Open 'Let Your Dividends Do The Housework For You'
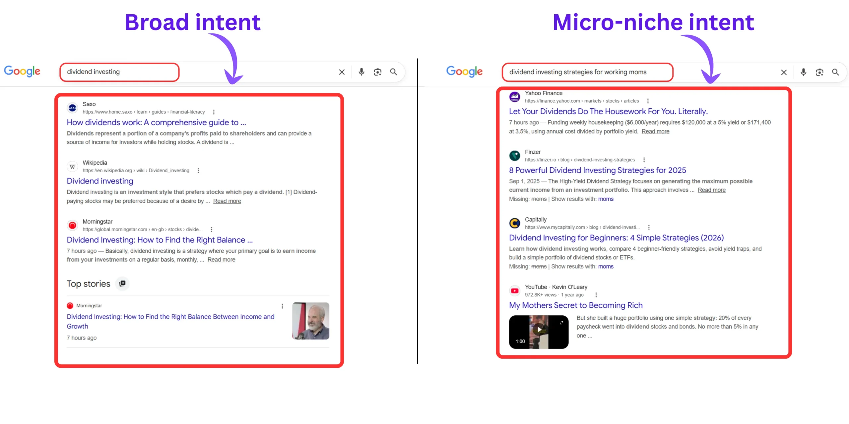 click(608, 112)
